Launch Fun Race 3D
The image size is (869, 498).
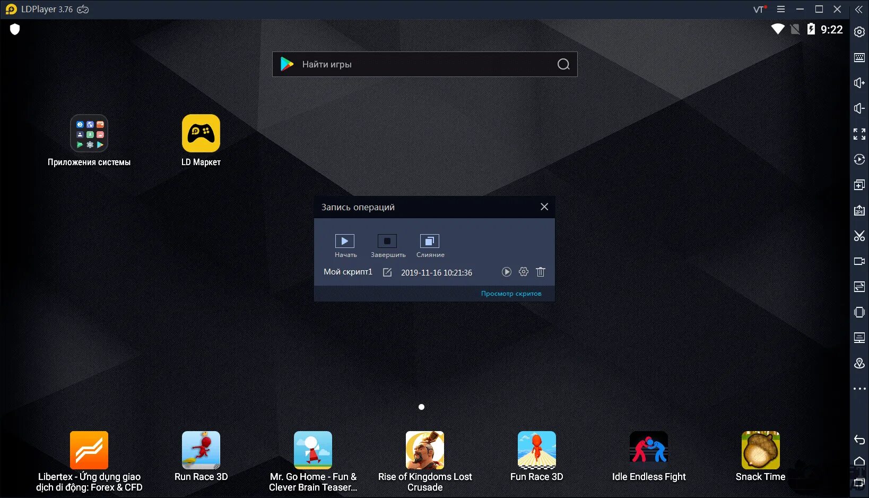[x=537, y=457]
